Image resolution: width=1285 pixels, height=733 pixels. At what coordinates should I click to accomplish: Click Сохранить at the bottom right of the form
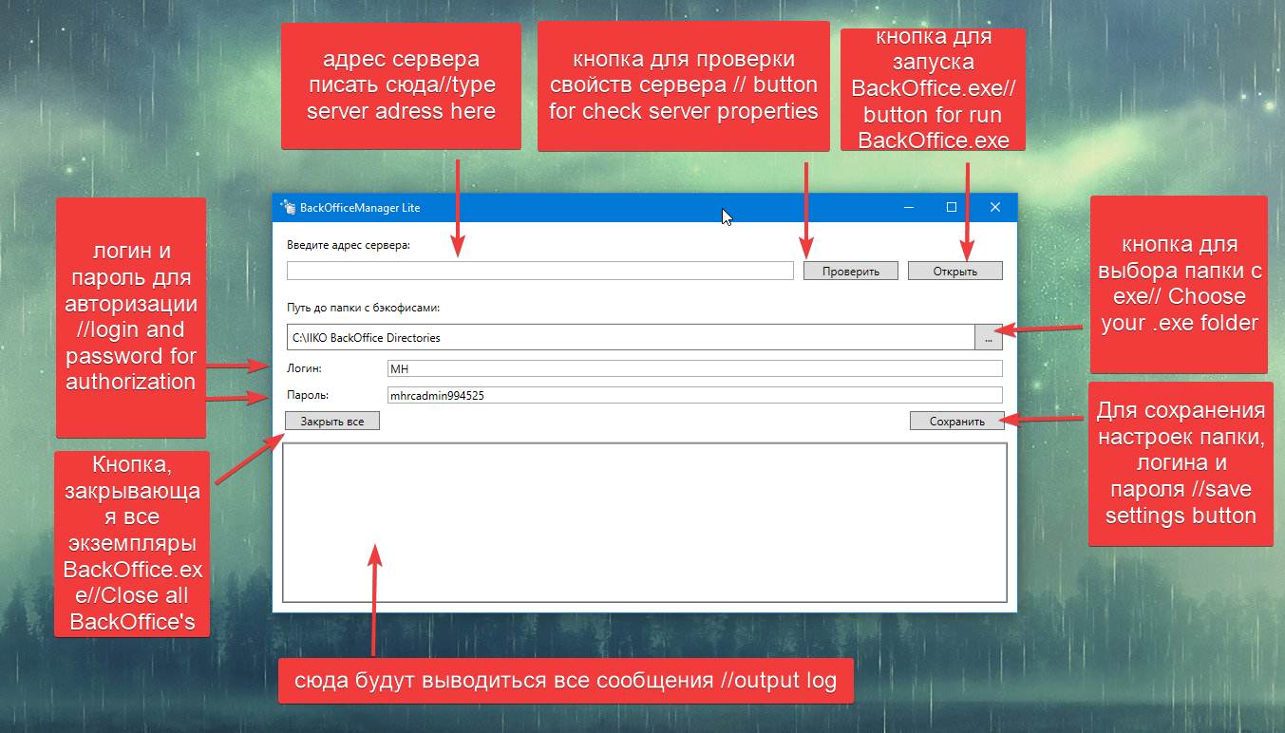(x=956, y=420)
